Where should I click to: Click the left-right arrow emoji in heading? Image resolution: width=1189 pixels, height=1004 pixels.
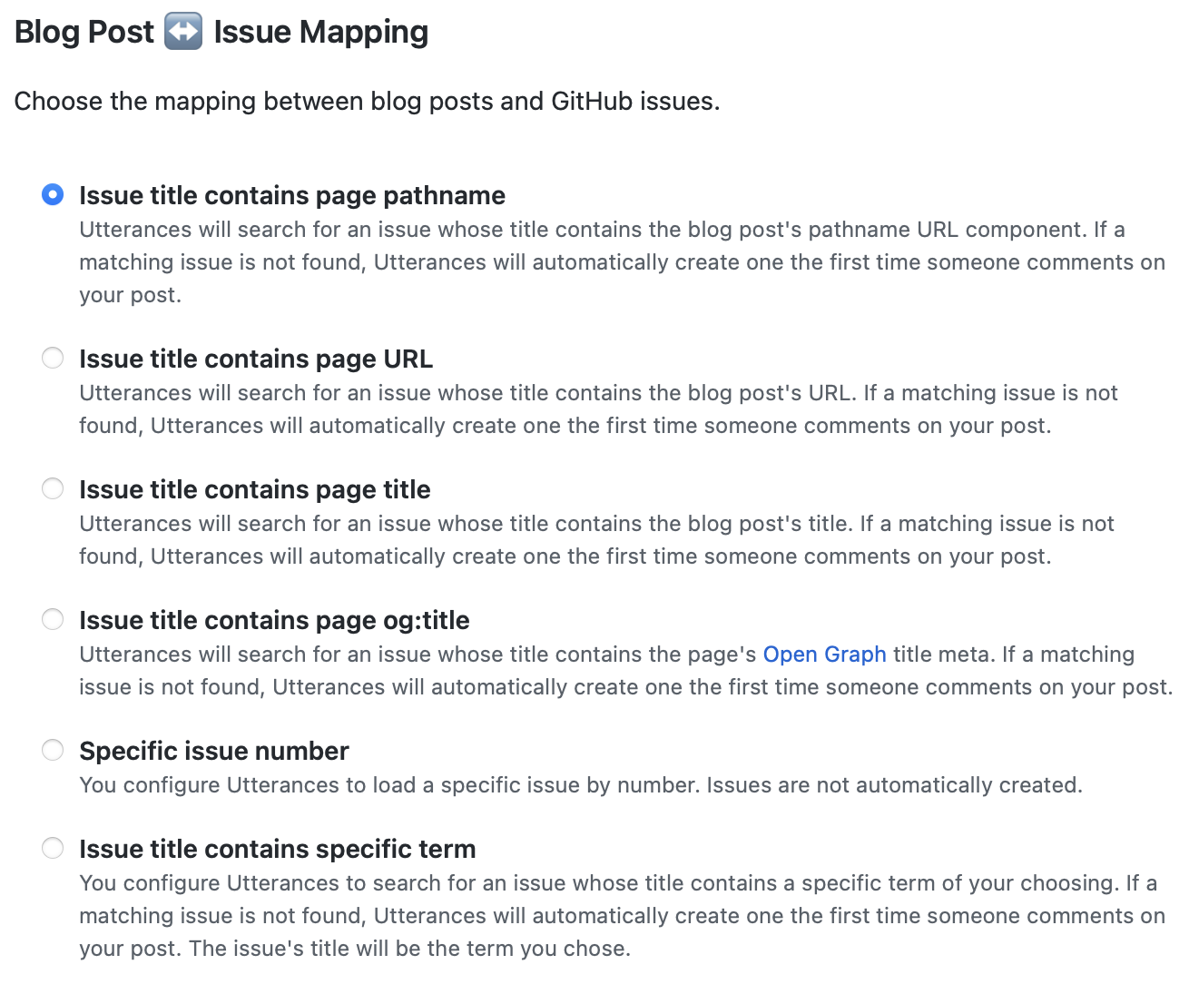183,32
